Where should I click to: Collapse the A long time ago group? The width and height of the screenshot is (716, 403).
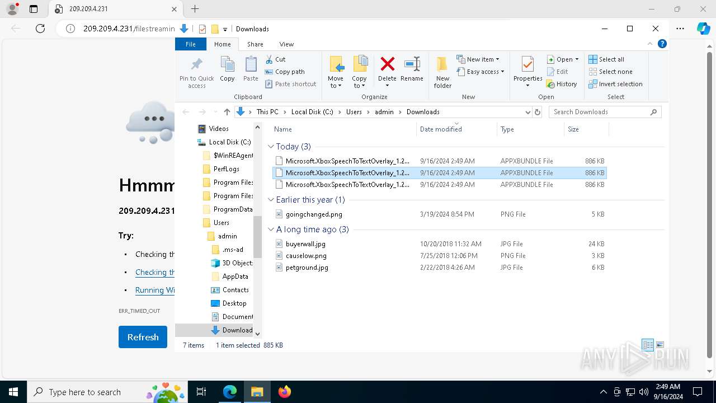tap(271, 229)
